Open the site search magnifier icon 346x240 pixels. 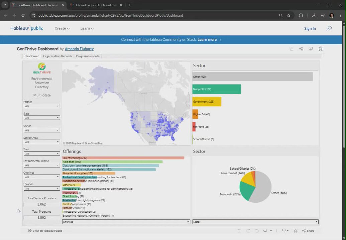click(x=329, y=28)
